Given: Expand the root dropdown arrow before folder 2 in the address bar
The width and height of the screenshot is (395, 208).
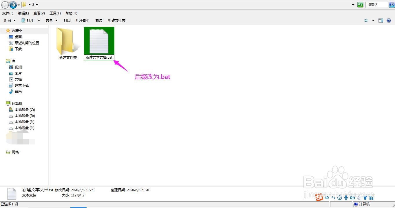Looking at the screenshot, I should pos(30,5).
